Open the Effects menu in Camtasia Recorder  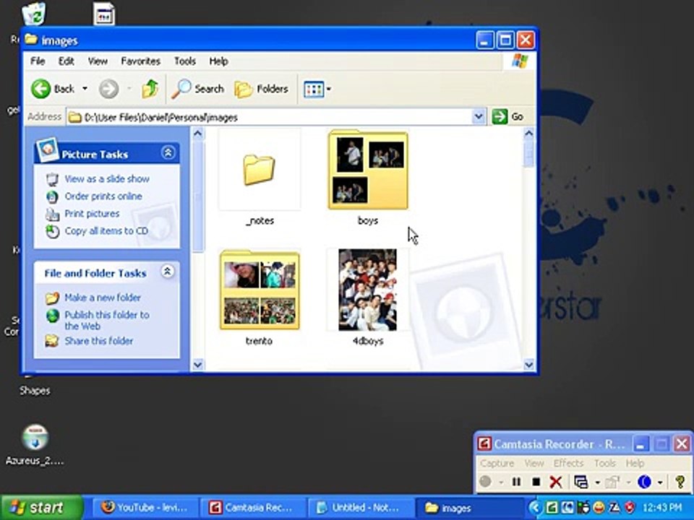coord(568,463)
